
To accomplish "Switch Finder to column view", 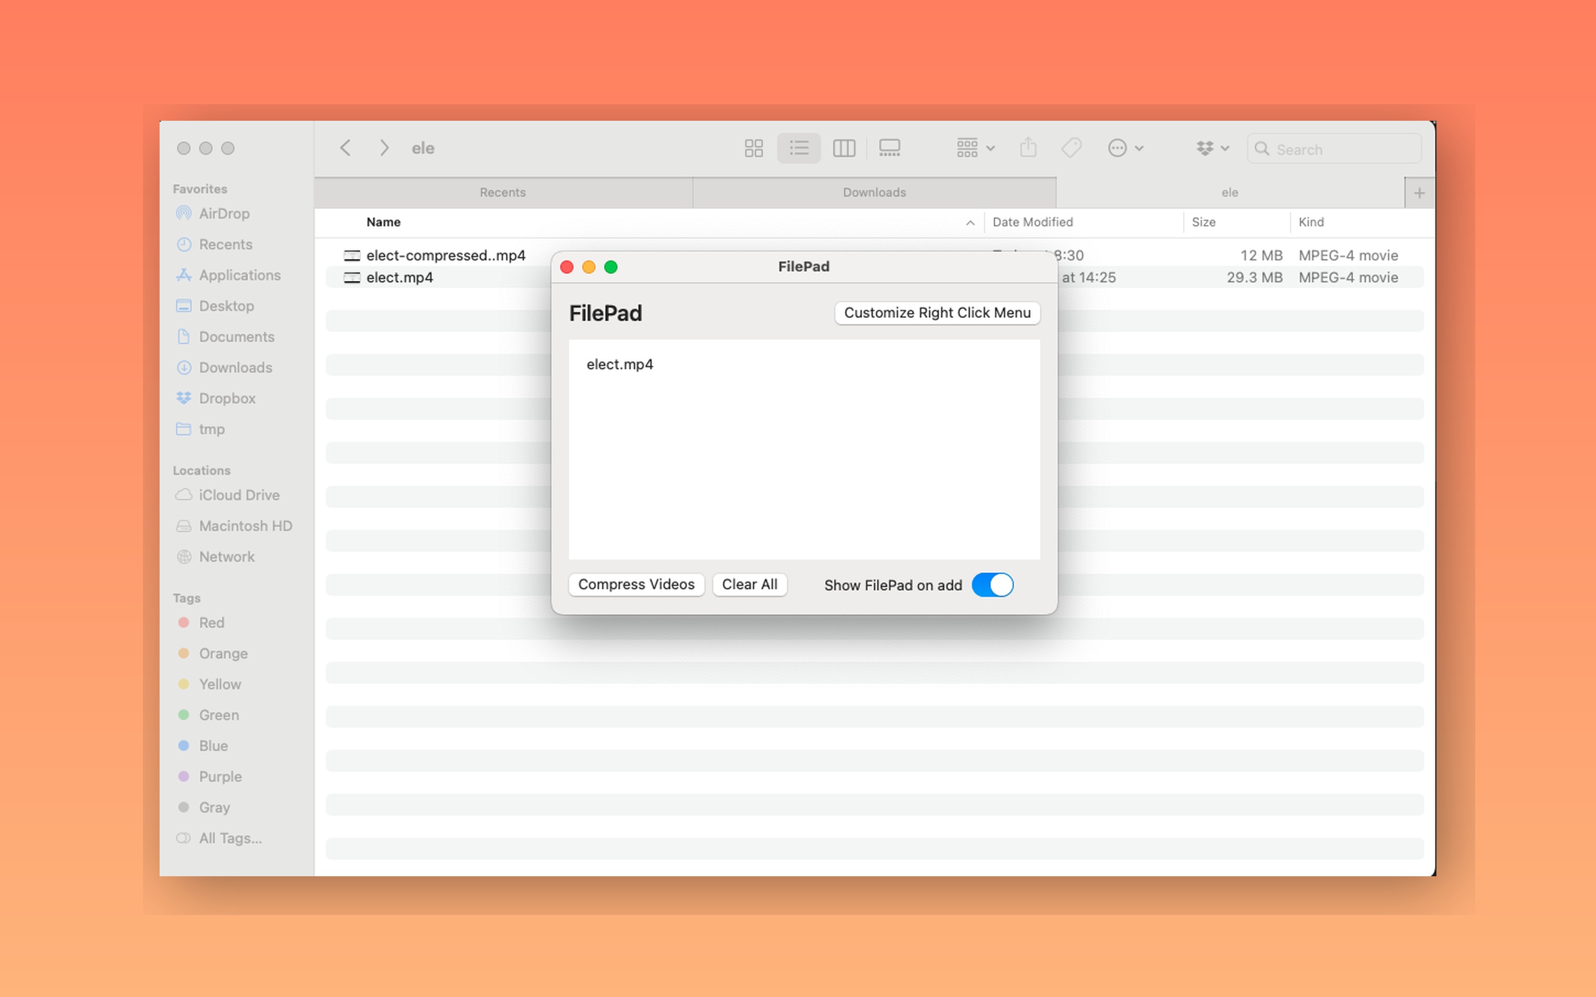I will [844, 148].
